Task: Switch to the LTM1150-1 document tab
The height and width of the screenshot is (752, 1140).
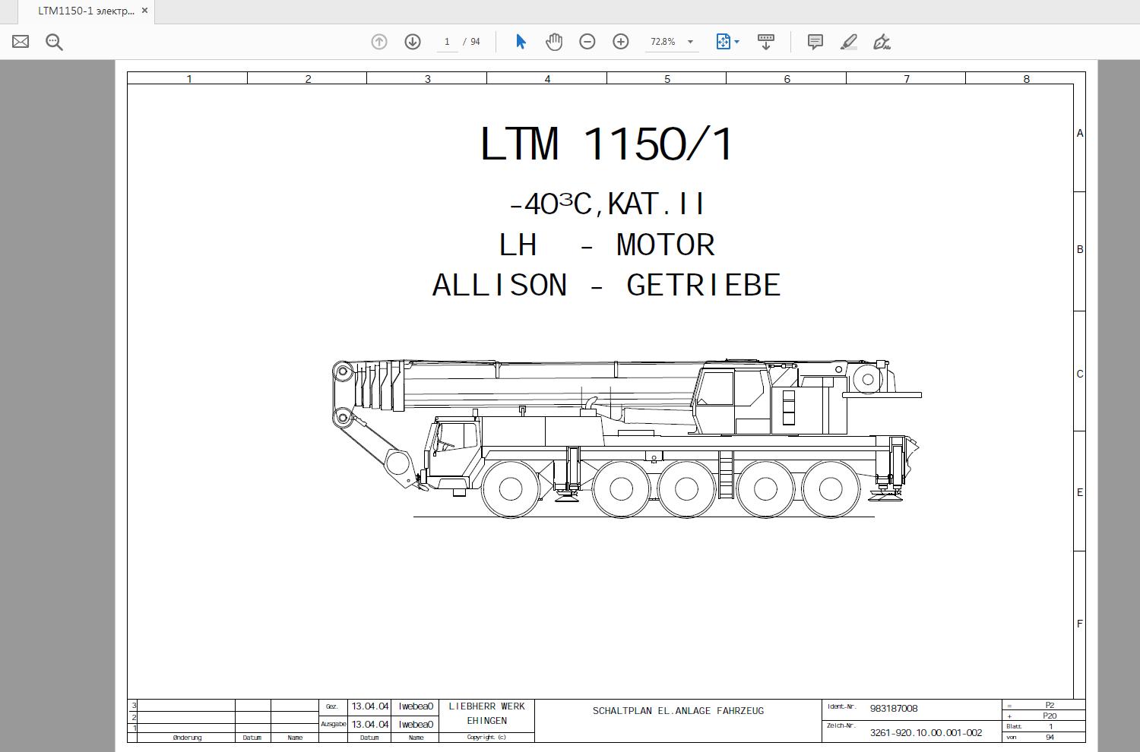Action: click(86, 11)
